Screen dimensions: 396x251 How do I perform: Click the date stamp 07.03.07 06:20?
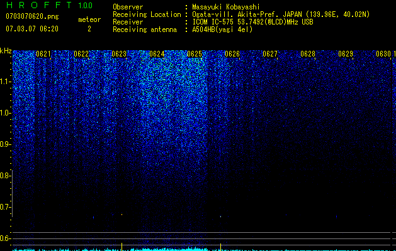click(32, 29)
